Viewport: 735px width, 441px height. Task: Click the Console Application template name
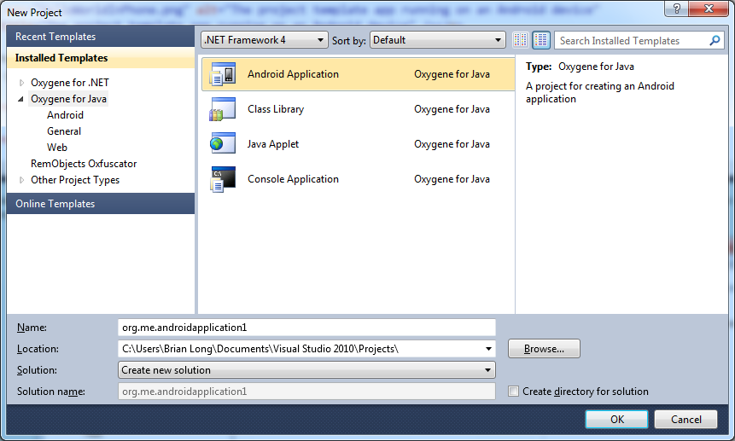[293, 179]
